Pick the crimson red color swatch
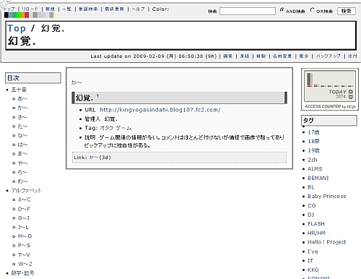361x279 pixels. (x=27, y=15)
